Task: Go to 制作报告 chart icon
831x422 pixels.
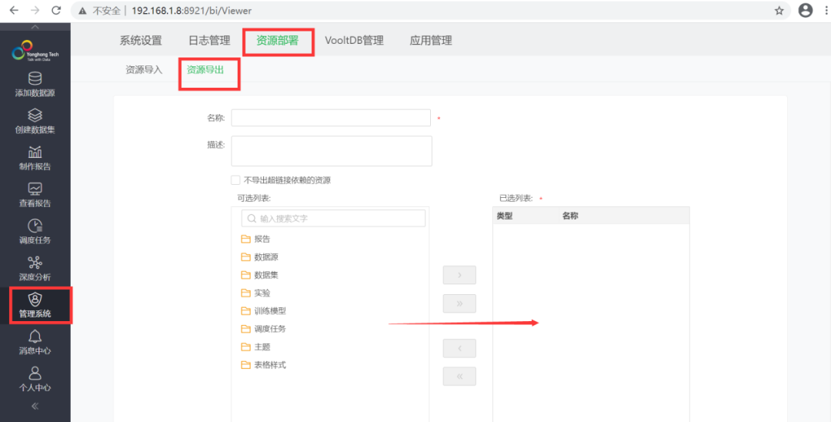Action: tap(35, 159)
